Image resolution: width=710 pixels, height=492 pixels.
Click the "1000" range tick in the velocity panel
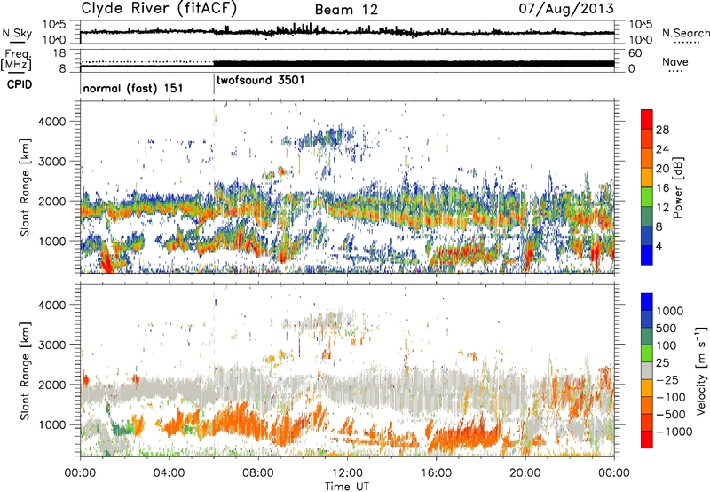tap(52, 425)
